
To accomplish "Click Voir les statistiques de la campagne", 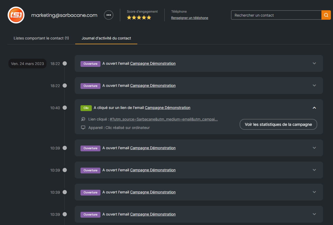I will click(x=278, y=124).
